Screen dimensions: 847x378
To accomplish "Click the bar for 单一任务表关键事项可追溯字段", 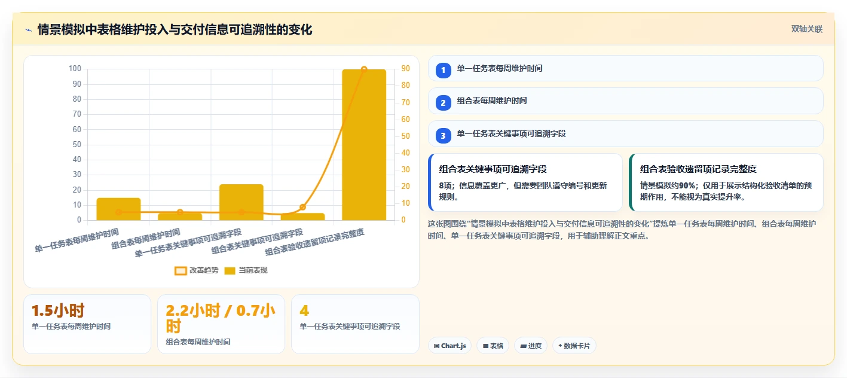I will pyautogui.click(x=241, y=202).
